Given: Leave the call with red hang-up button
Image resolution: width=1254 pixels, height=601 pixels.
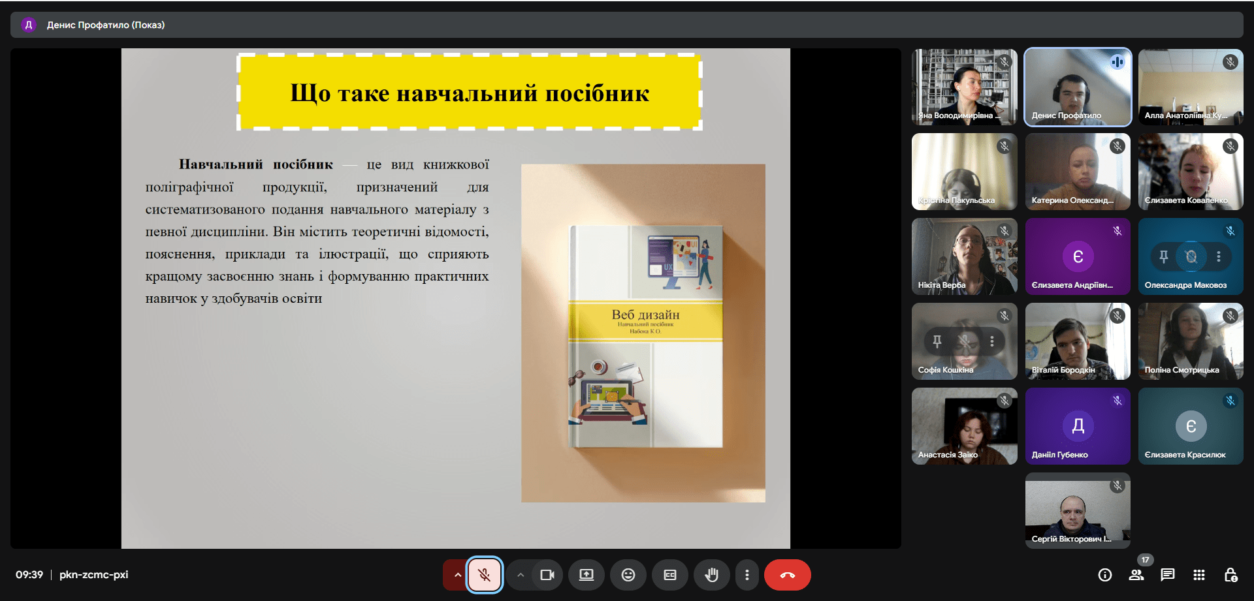Looking at the screenshot, I should [787, 575].
